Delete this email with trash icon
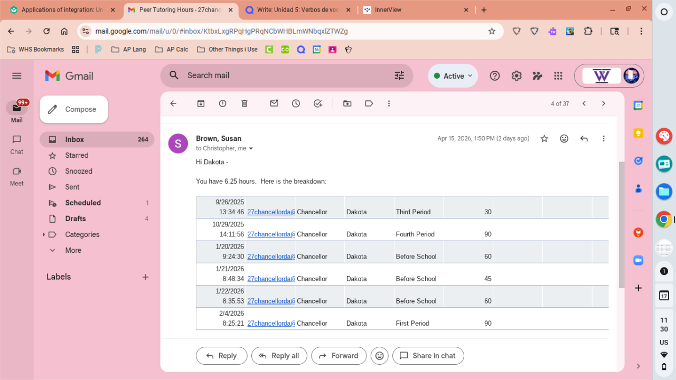Image resolution: width=676 pixels, height=380 pixels. pyautogui.click(x=245, y=103)
